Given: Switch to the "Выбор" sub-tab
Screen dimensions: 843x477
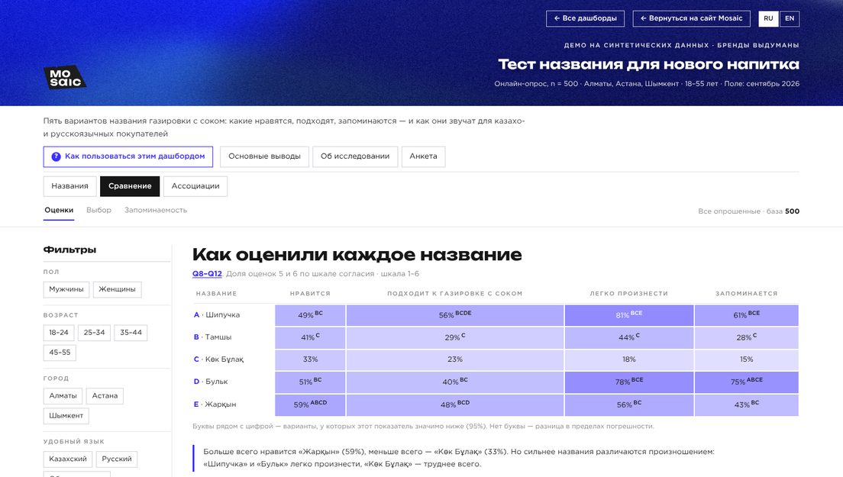Looking at the screenshot, I should 99,210.
